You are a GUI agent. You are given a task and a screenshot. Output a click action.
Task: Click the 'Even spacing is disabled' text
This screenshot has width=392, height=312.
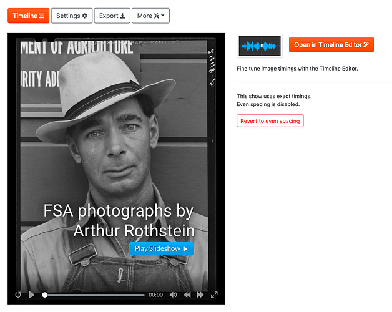268,104
